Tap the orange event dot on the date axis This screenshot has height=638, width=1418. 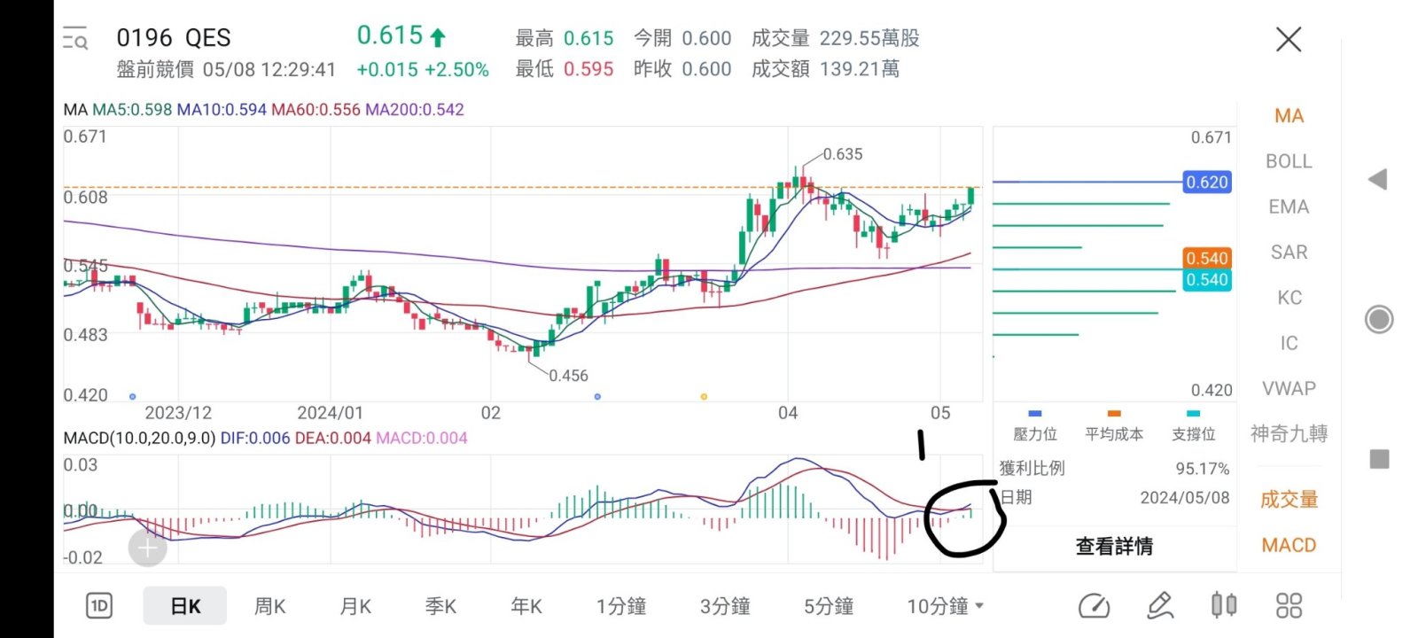click(x=704, y=396)
